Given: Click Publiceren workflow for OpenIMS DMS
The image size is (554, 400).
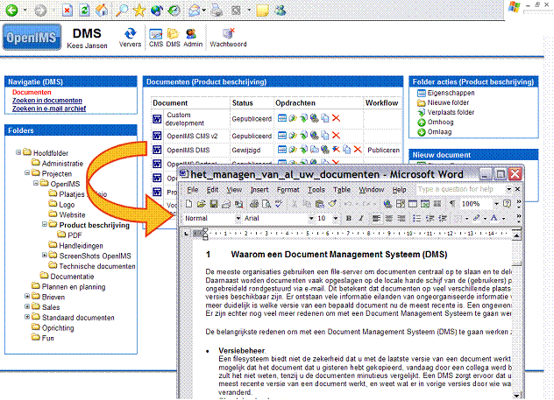Looking at the screenshot, I should tap(383, 150).
